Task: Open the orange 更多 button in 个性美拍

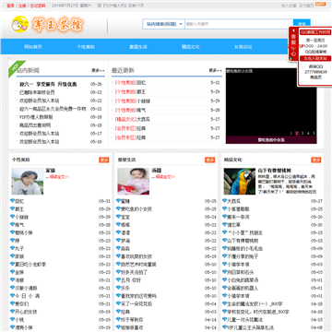Action: [x=104, y=160]
